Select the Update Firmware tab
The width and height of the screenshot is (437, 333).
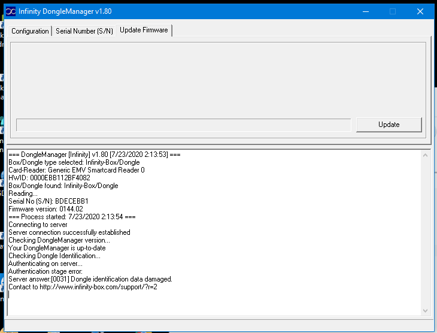[144, 30]
